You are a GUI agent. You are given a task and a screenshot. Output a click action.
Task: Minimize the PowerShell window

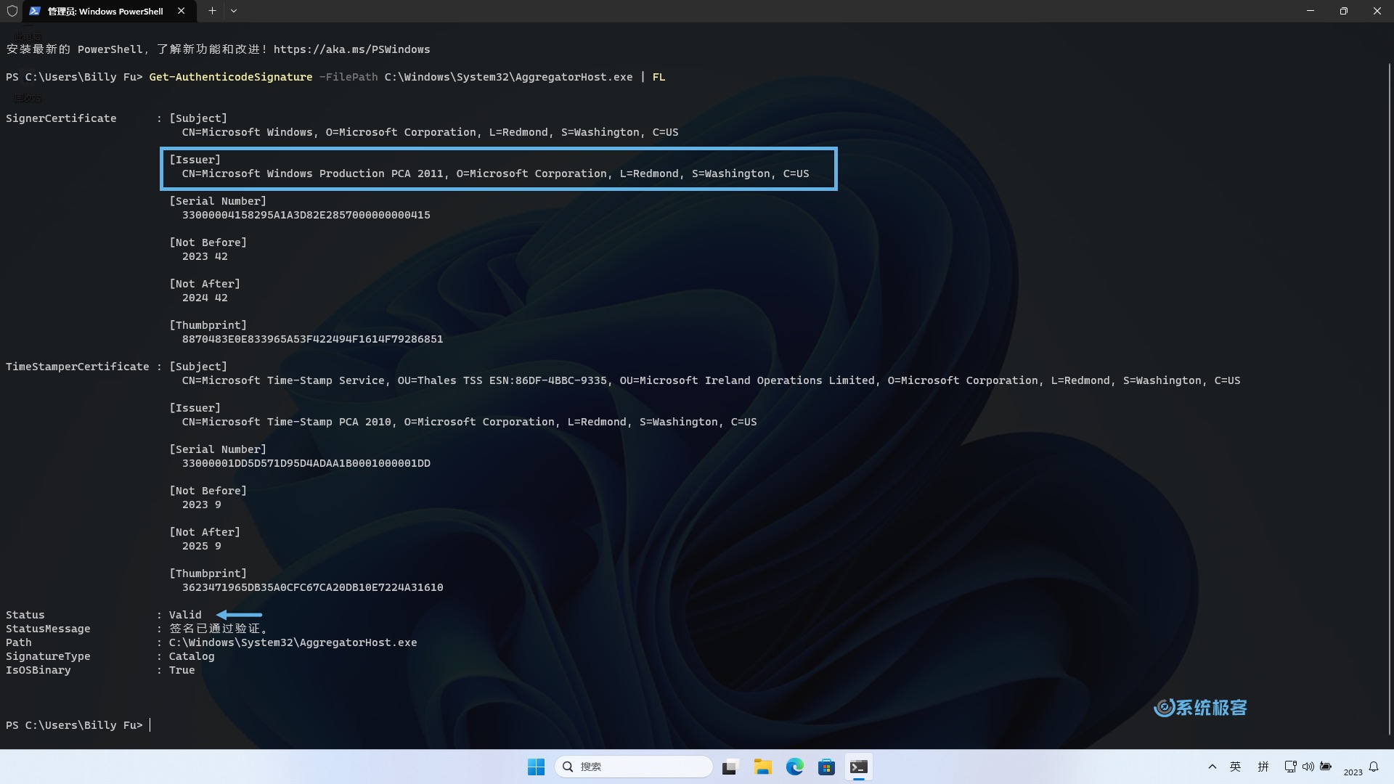1311,11
